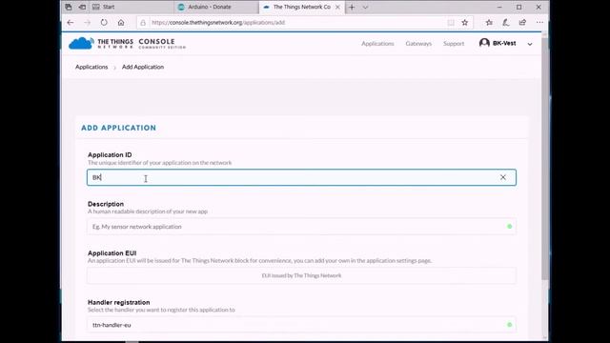Open the ttn-handler-eu handler dropdown
Screen dimensions: 610x343
(x=301, y=325)
